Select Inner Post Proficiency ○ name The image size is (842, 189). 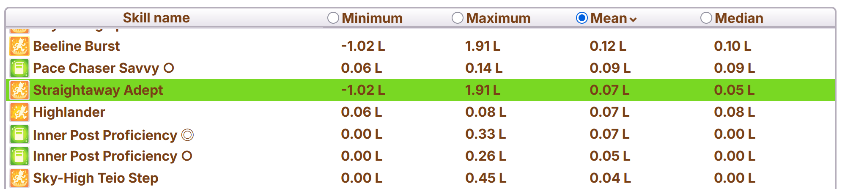(x=112, y=156)
